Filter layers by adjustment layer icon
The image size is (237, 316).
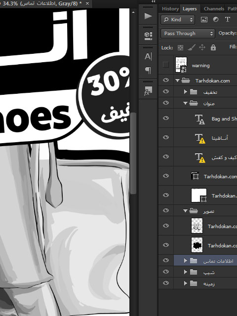pos(216,20)
